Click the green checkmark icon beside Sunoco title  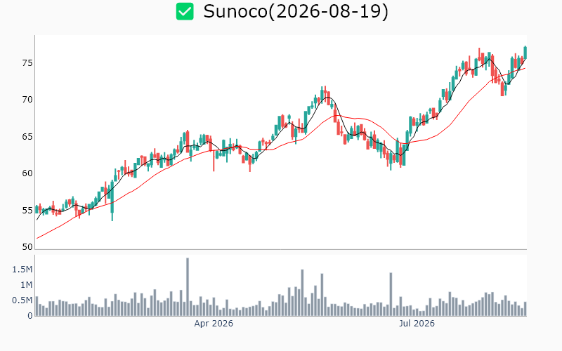185,11
